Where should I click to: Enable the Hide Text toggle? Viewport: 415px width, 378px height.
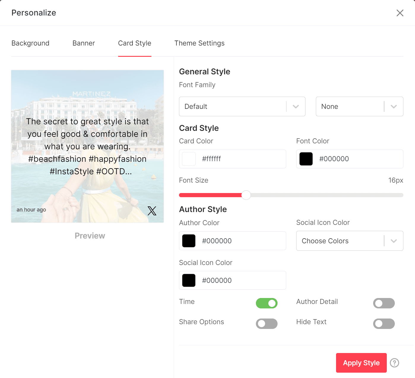[384, 324]
